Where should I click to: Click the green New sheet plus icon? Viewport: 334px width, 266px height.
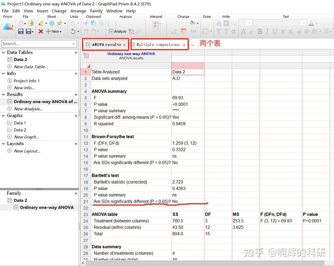coord(48,31)
